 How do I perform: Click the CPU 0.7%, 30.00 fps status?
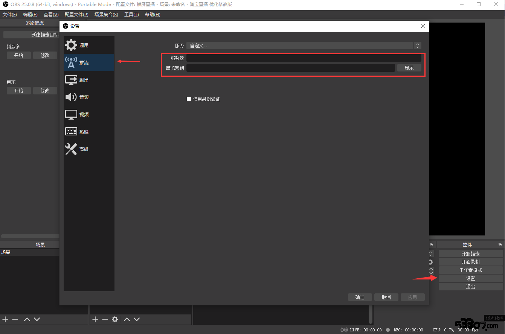pos(455,330)
